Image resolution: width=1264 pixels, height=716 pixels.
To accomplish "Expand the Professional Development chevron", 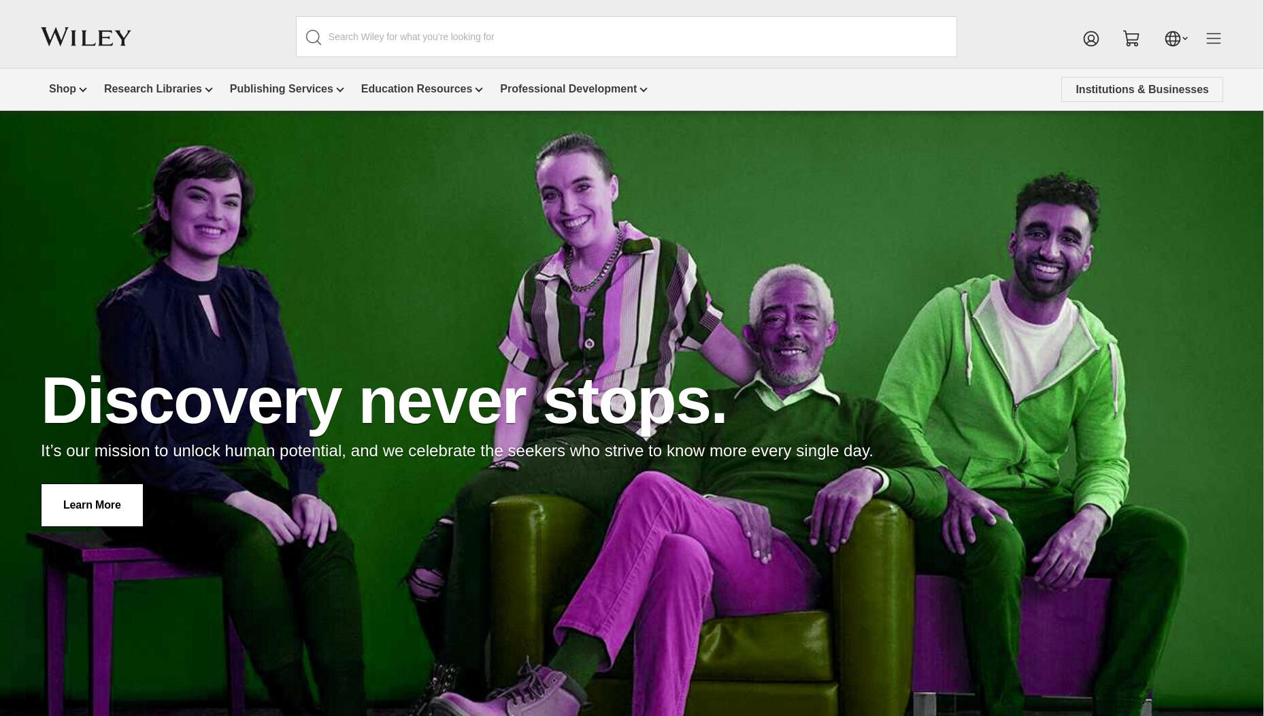I will (x=644, y=90).
